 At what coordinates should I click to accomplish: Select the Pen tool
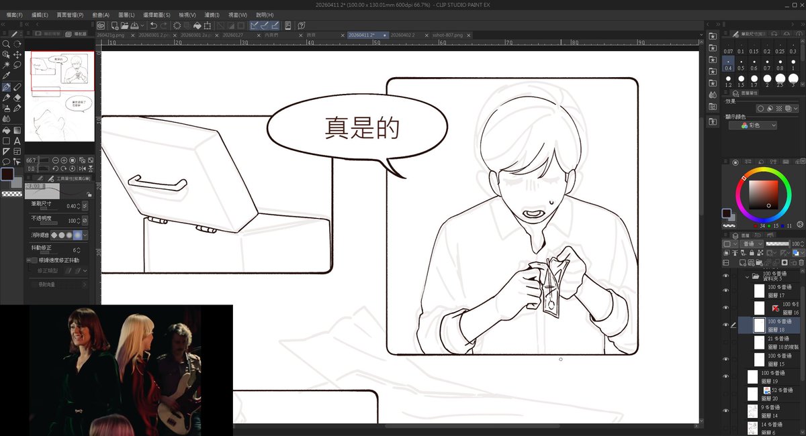[x=6, y=87]
